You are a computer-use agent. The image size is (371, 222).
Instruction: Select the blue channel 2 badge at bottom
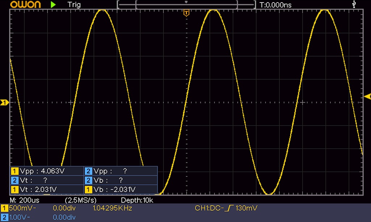pos(4,217)
